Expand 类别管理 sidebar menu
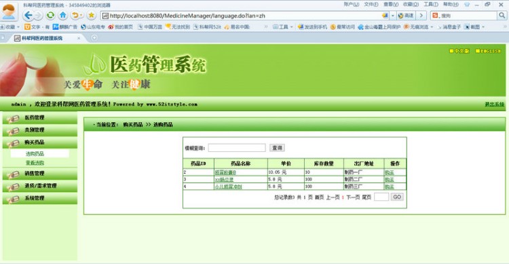Viewport: 509px width, 264px height. (40, 130)
